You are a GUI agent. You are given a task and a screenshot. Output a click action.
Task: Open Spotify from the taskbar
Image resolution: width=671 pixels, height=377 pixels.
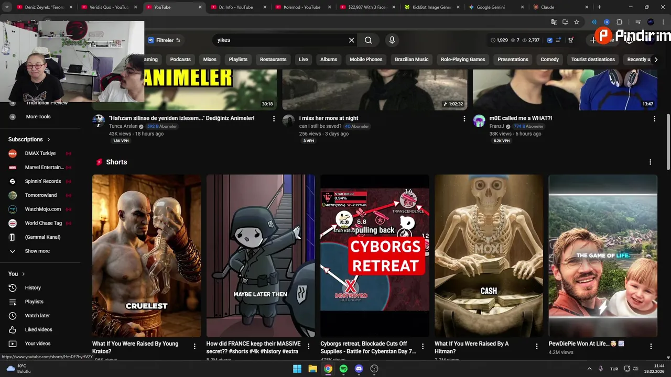[x=343, y=369]
